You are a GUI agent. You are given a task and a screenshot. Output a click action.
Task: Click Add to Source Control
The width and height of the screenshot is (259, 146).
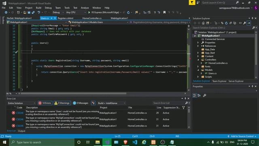242,136
